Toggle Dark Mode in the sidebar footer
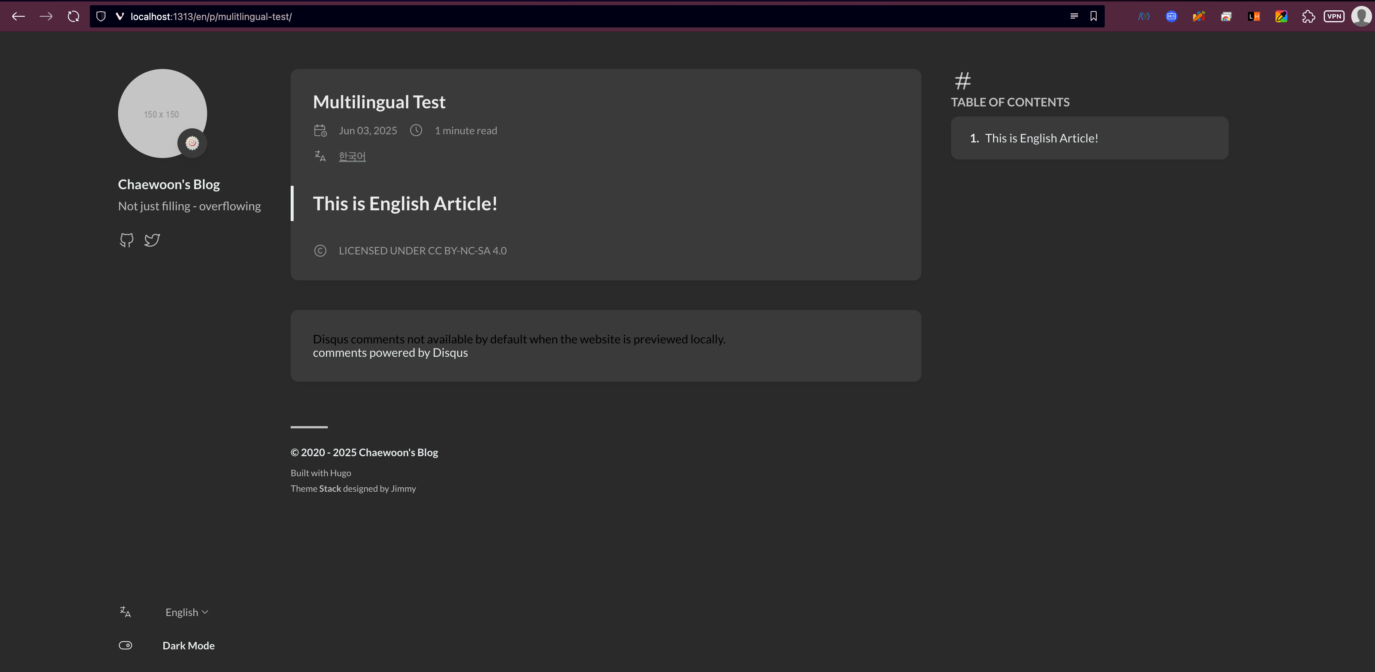 pos(126,645)
